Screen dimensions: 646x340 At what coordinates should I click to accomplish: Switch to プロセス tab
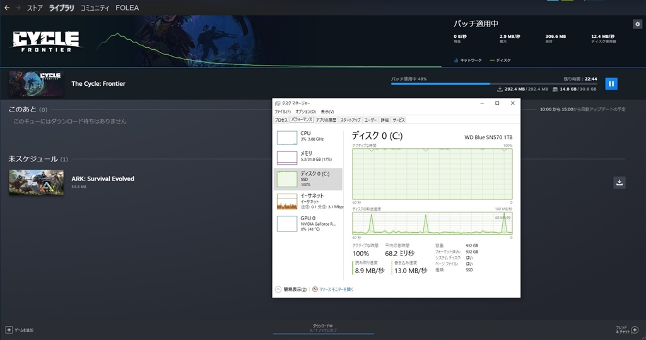click(x=281, y=120)
